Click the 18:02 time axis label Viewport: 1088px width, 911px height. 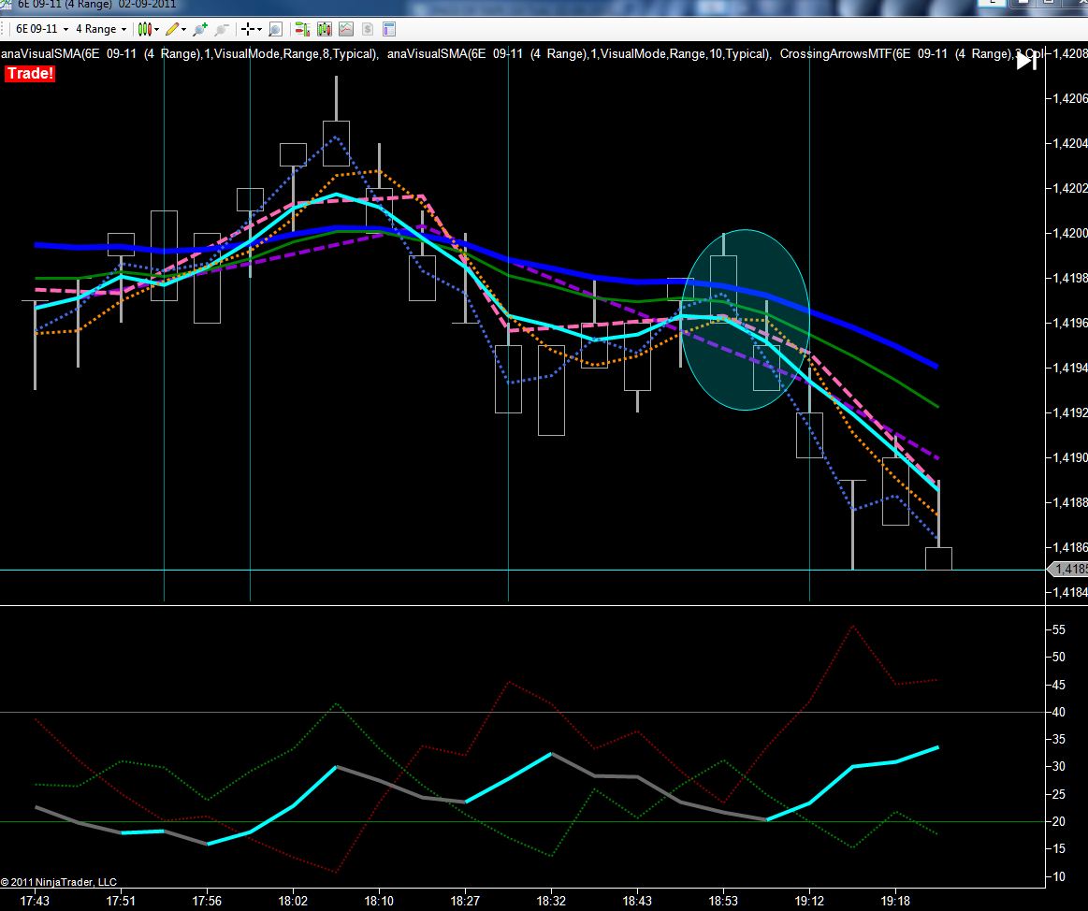coord(293,901)
